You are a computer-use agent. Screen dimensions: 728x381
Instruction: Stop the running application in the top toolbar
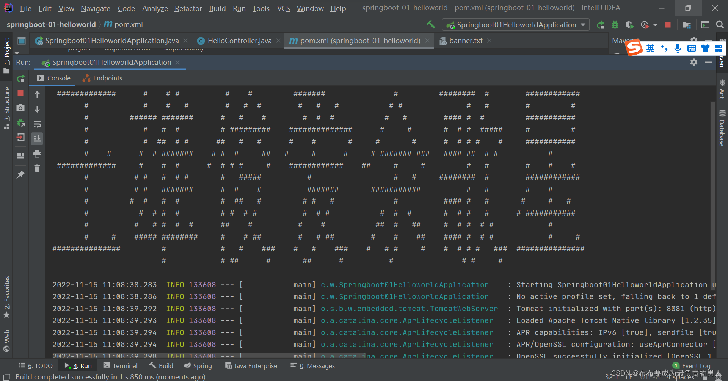click(668, 25)
